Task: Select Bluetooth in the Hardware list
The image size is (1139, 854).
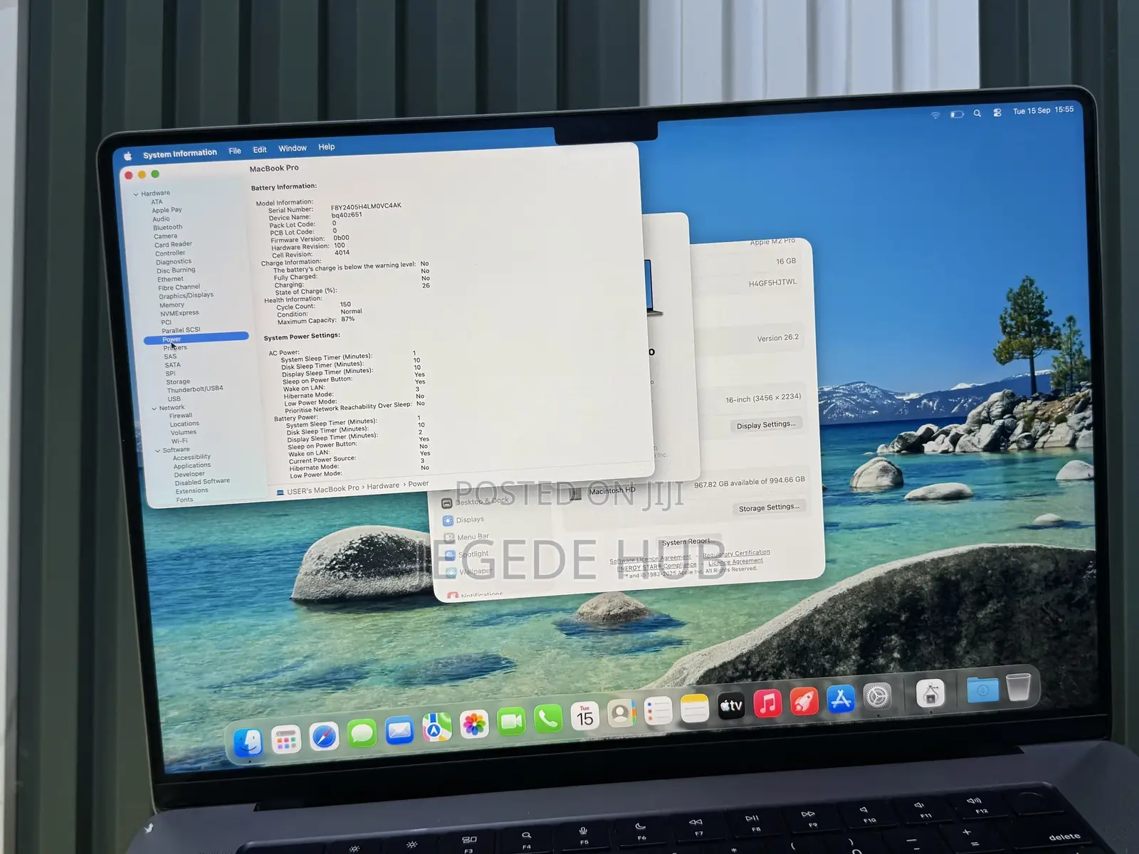Action: click(x=168, y=227)
